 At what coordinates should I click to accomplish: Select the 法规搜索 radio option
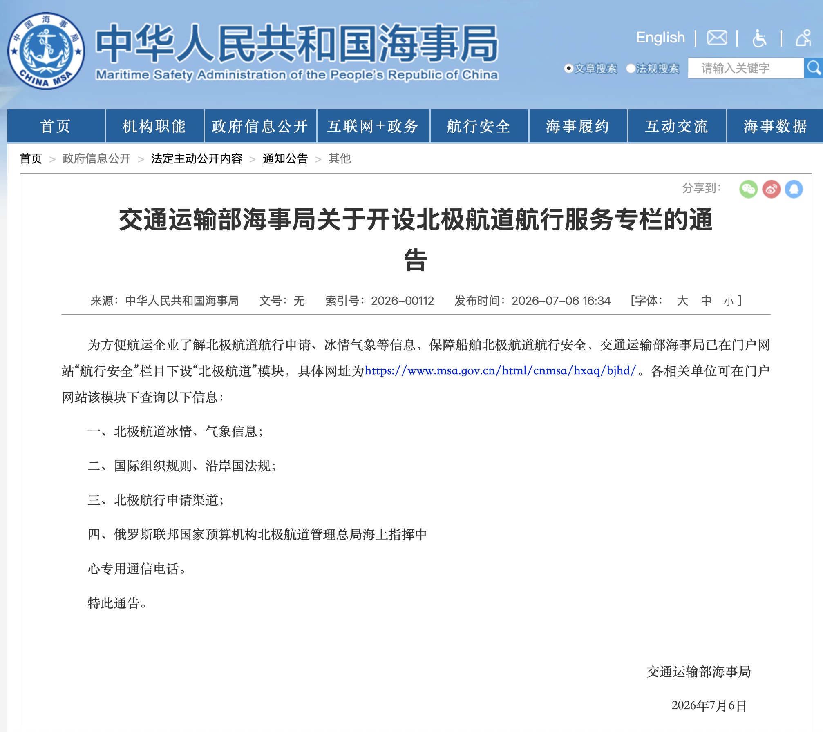point(631,68)
